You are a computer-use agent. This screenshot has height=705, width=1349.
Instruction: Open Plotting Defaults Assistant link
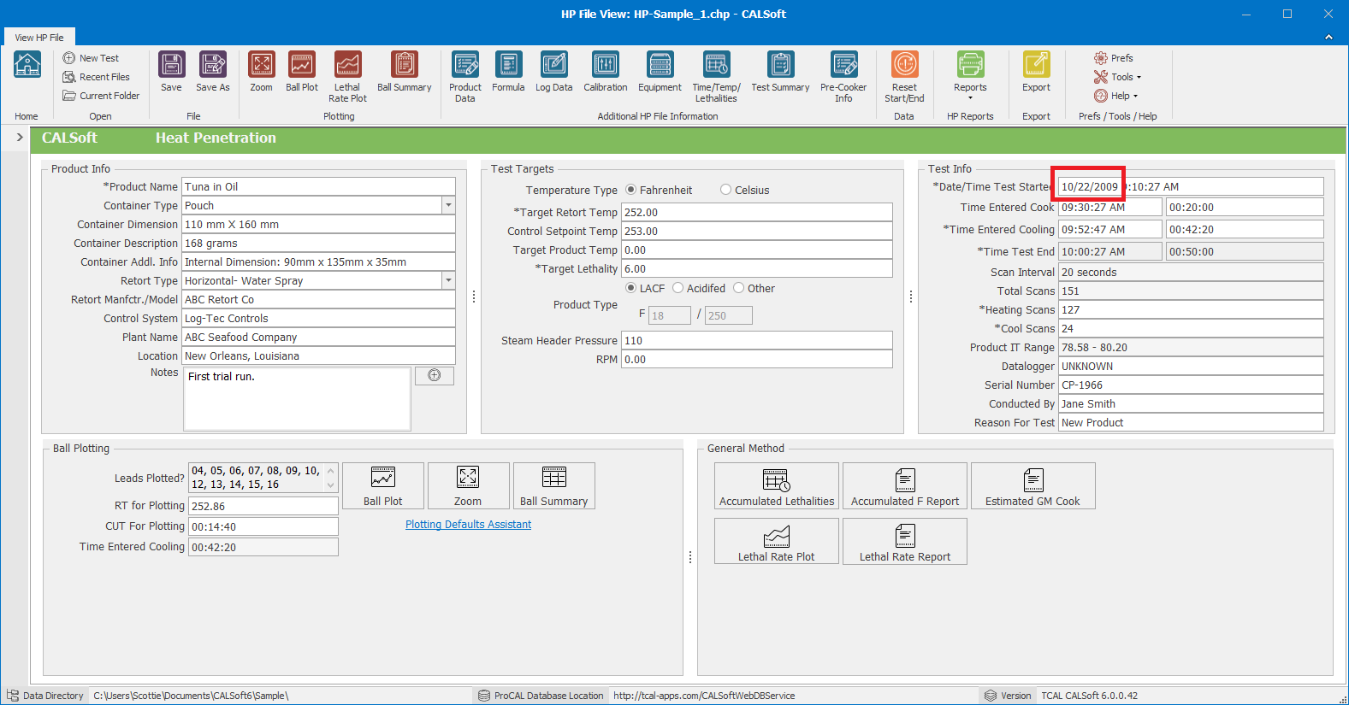(x=468, y=525)
